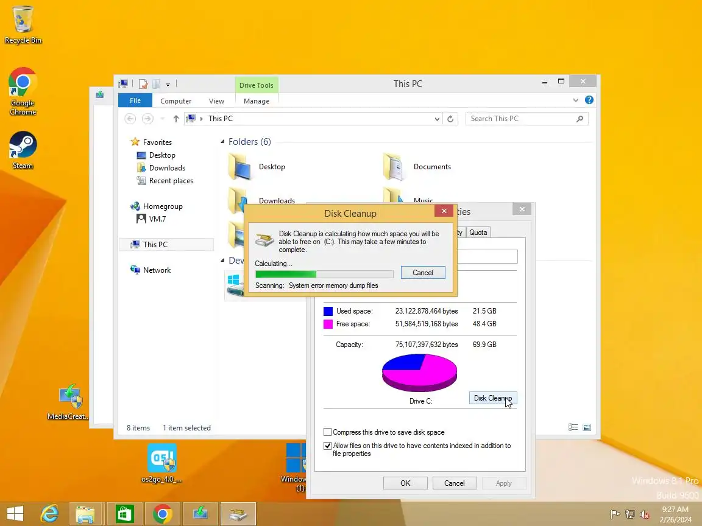Click the drive pie chart
702x526 pixels.
(x=419, y=373)
